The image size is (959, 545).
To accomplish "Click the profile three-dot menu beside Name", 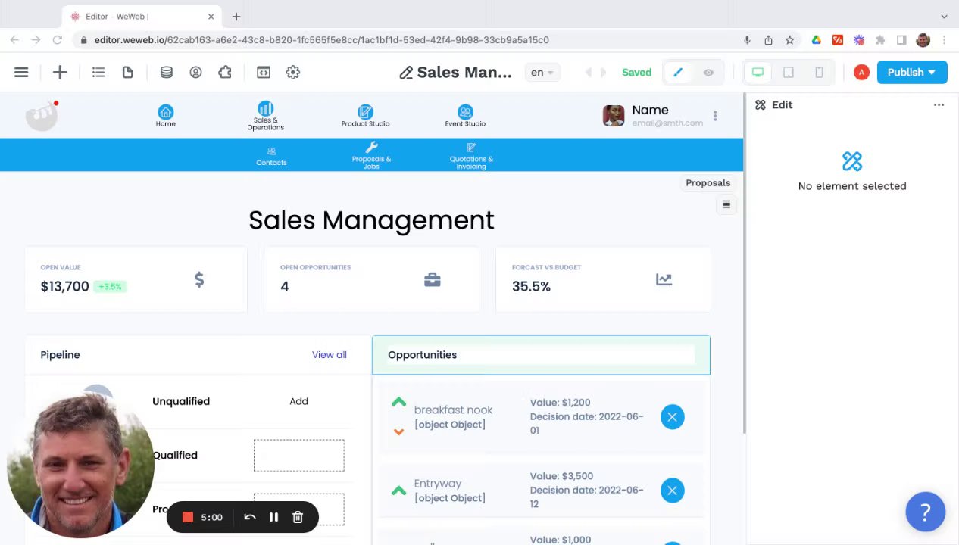I will point(715,116).
